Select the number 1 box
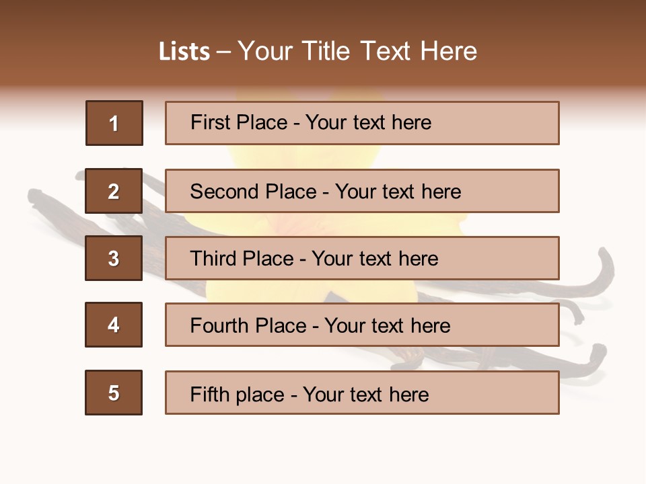The height and width of the screenshot is (484, 646). coord(114,123)
